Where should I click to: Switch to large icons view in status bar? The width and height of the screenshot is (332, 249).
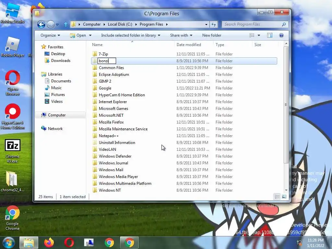point(284,197)
